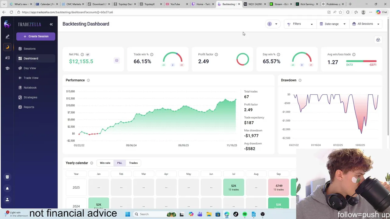Click the purple icon in Net P&L card
390x219 pixels.
pyautogui.click(x=117, y=61)
